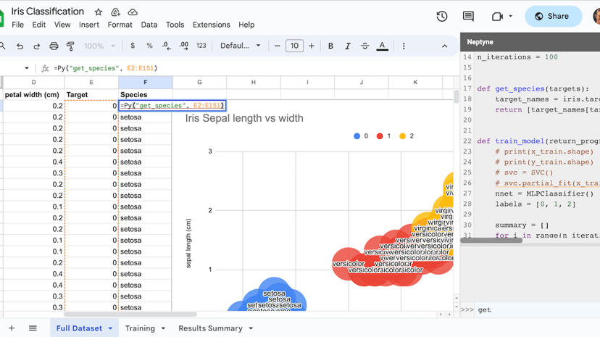Click the Neptyne console input field
This screenshot has height=337, width=600.
coord(539,310)
